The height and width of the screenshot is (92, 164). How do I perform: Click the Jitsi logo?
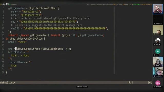tap(6, 4)
